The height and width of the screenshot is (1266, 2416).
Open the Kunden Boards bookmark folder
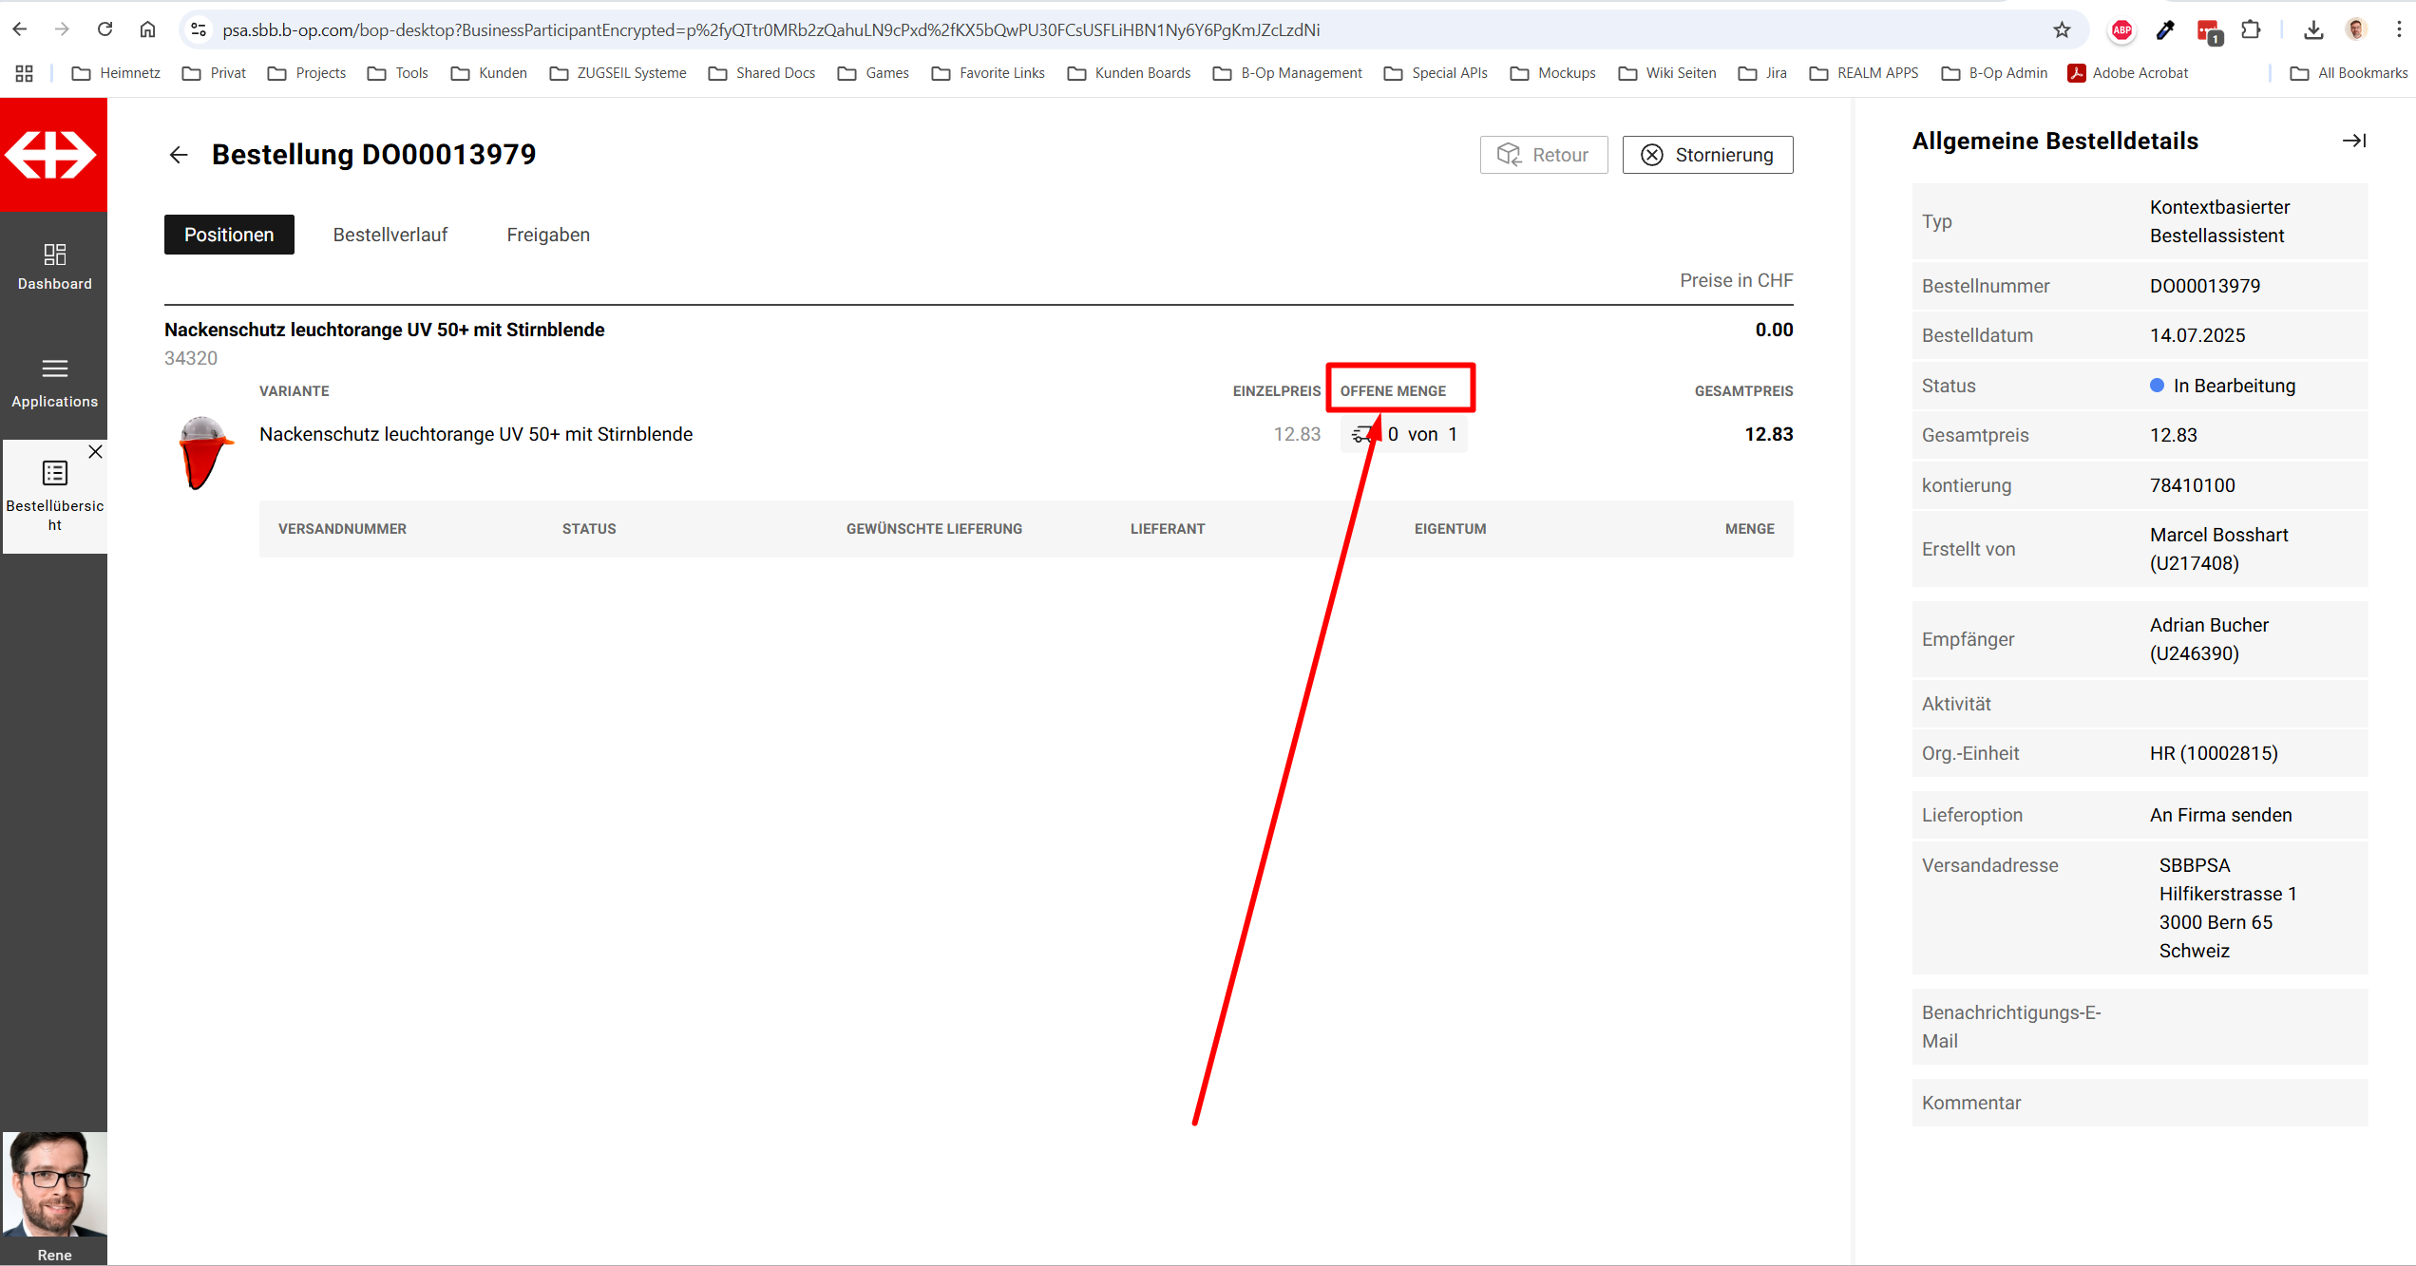pos(1129,73)
